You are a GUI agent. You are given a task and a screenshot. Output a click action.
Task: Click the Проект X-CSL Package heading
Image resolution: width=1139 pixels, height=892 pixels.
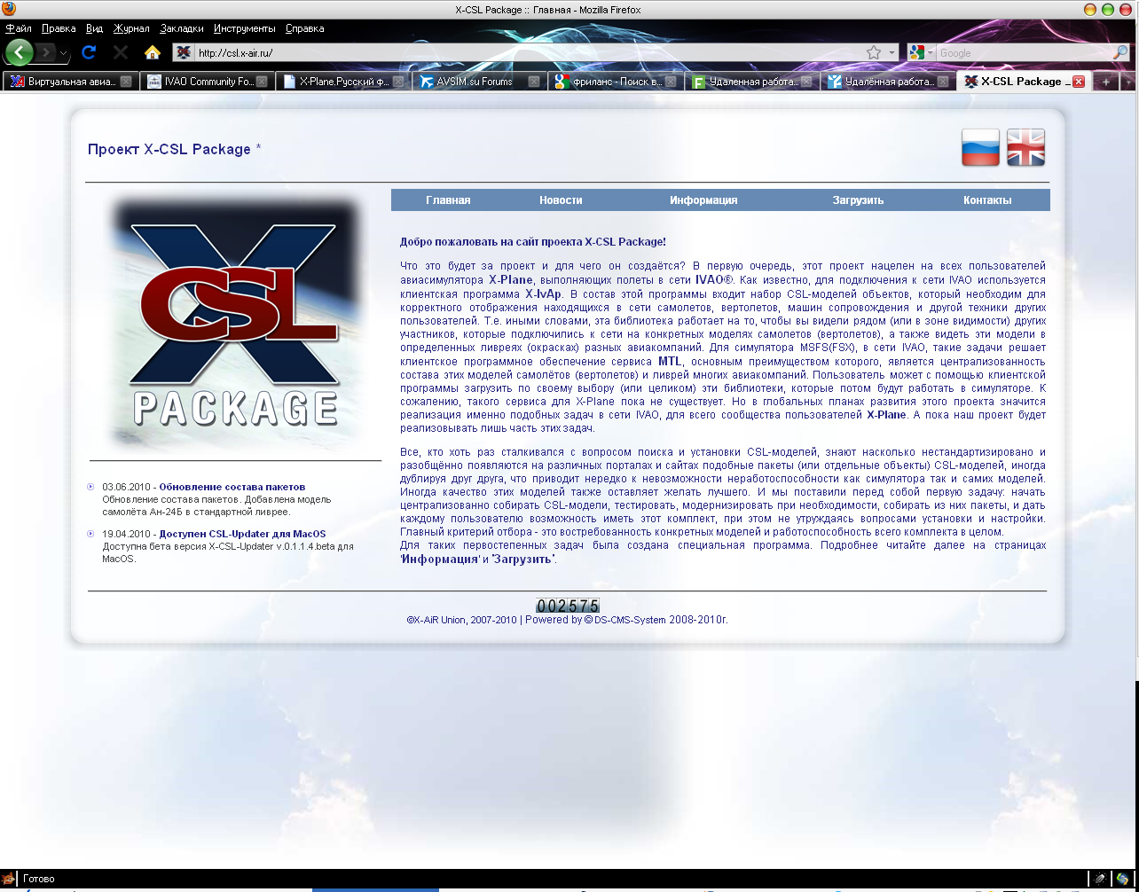point(169,149)
